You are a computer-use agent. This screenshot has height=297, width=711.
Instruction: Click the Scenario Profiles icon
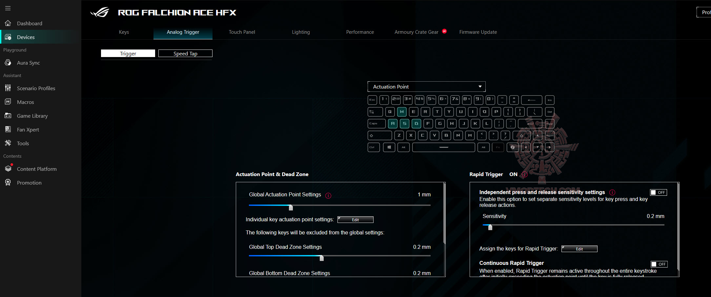point(8,88)
